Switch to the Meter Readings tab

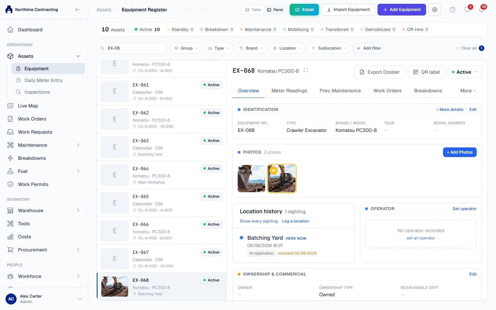point(289,91)
